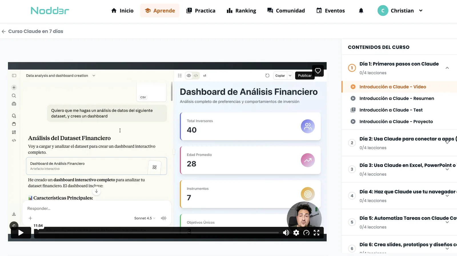The width and height of the screenshot is (457, 256).
Task: Expand Día 5: Automatiza Tareas section
Action: pos(447,222)
